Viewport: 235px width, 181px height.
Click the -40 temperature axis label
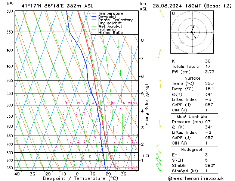15,174
